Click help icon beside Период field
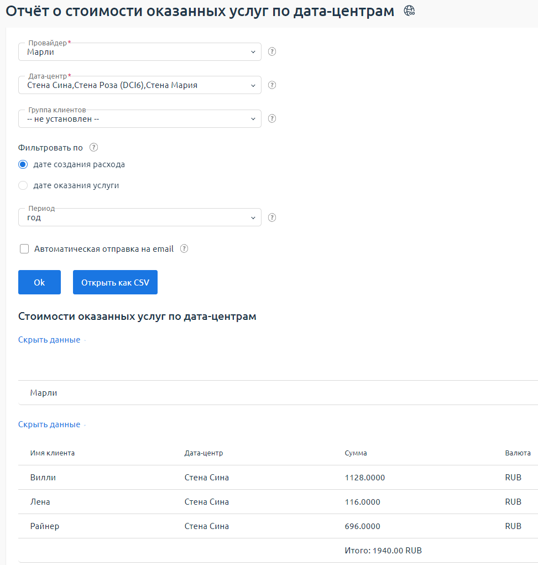The height and width of the screenshot is (565, 538). [271, 217]
